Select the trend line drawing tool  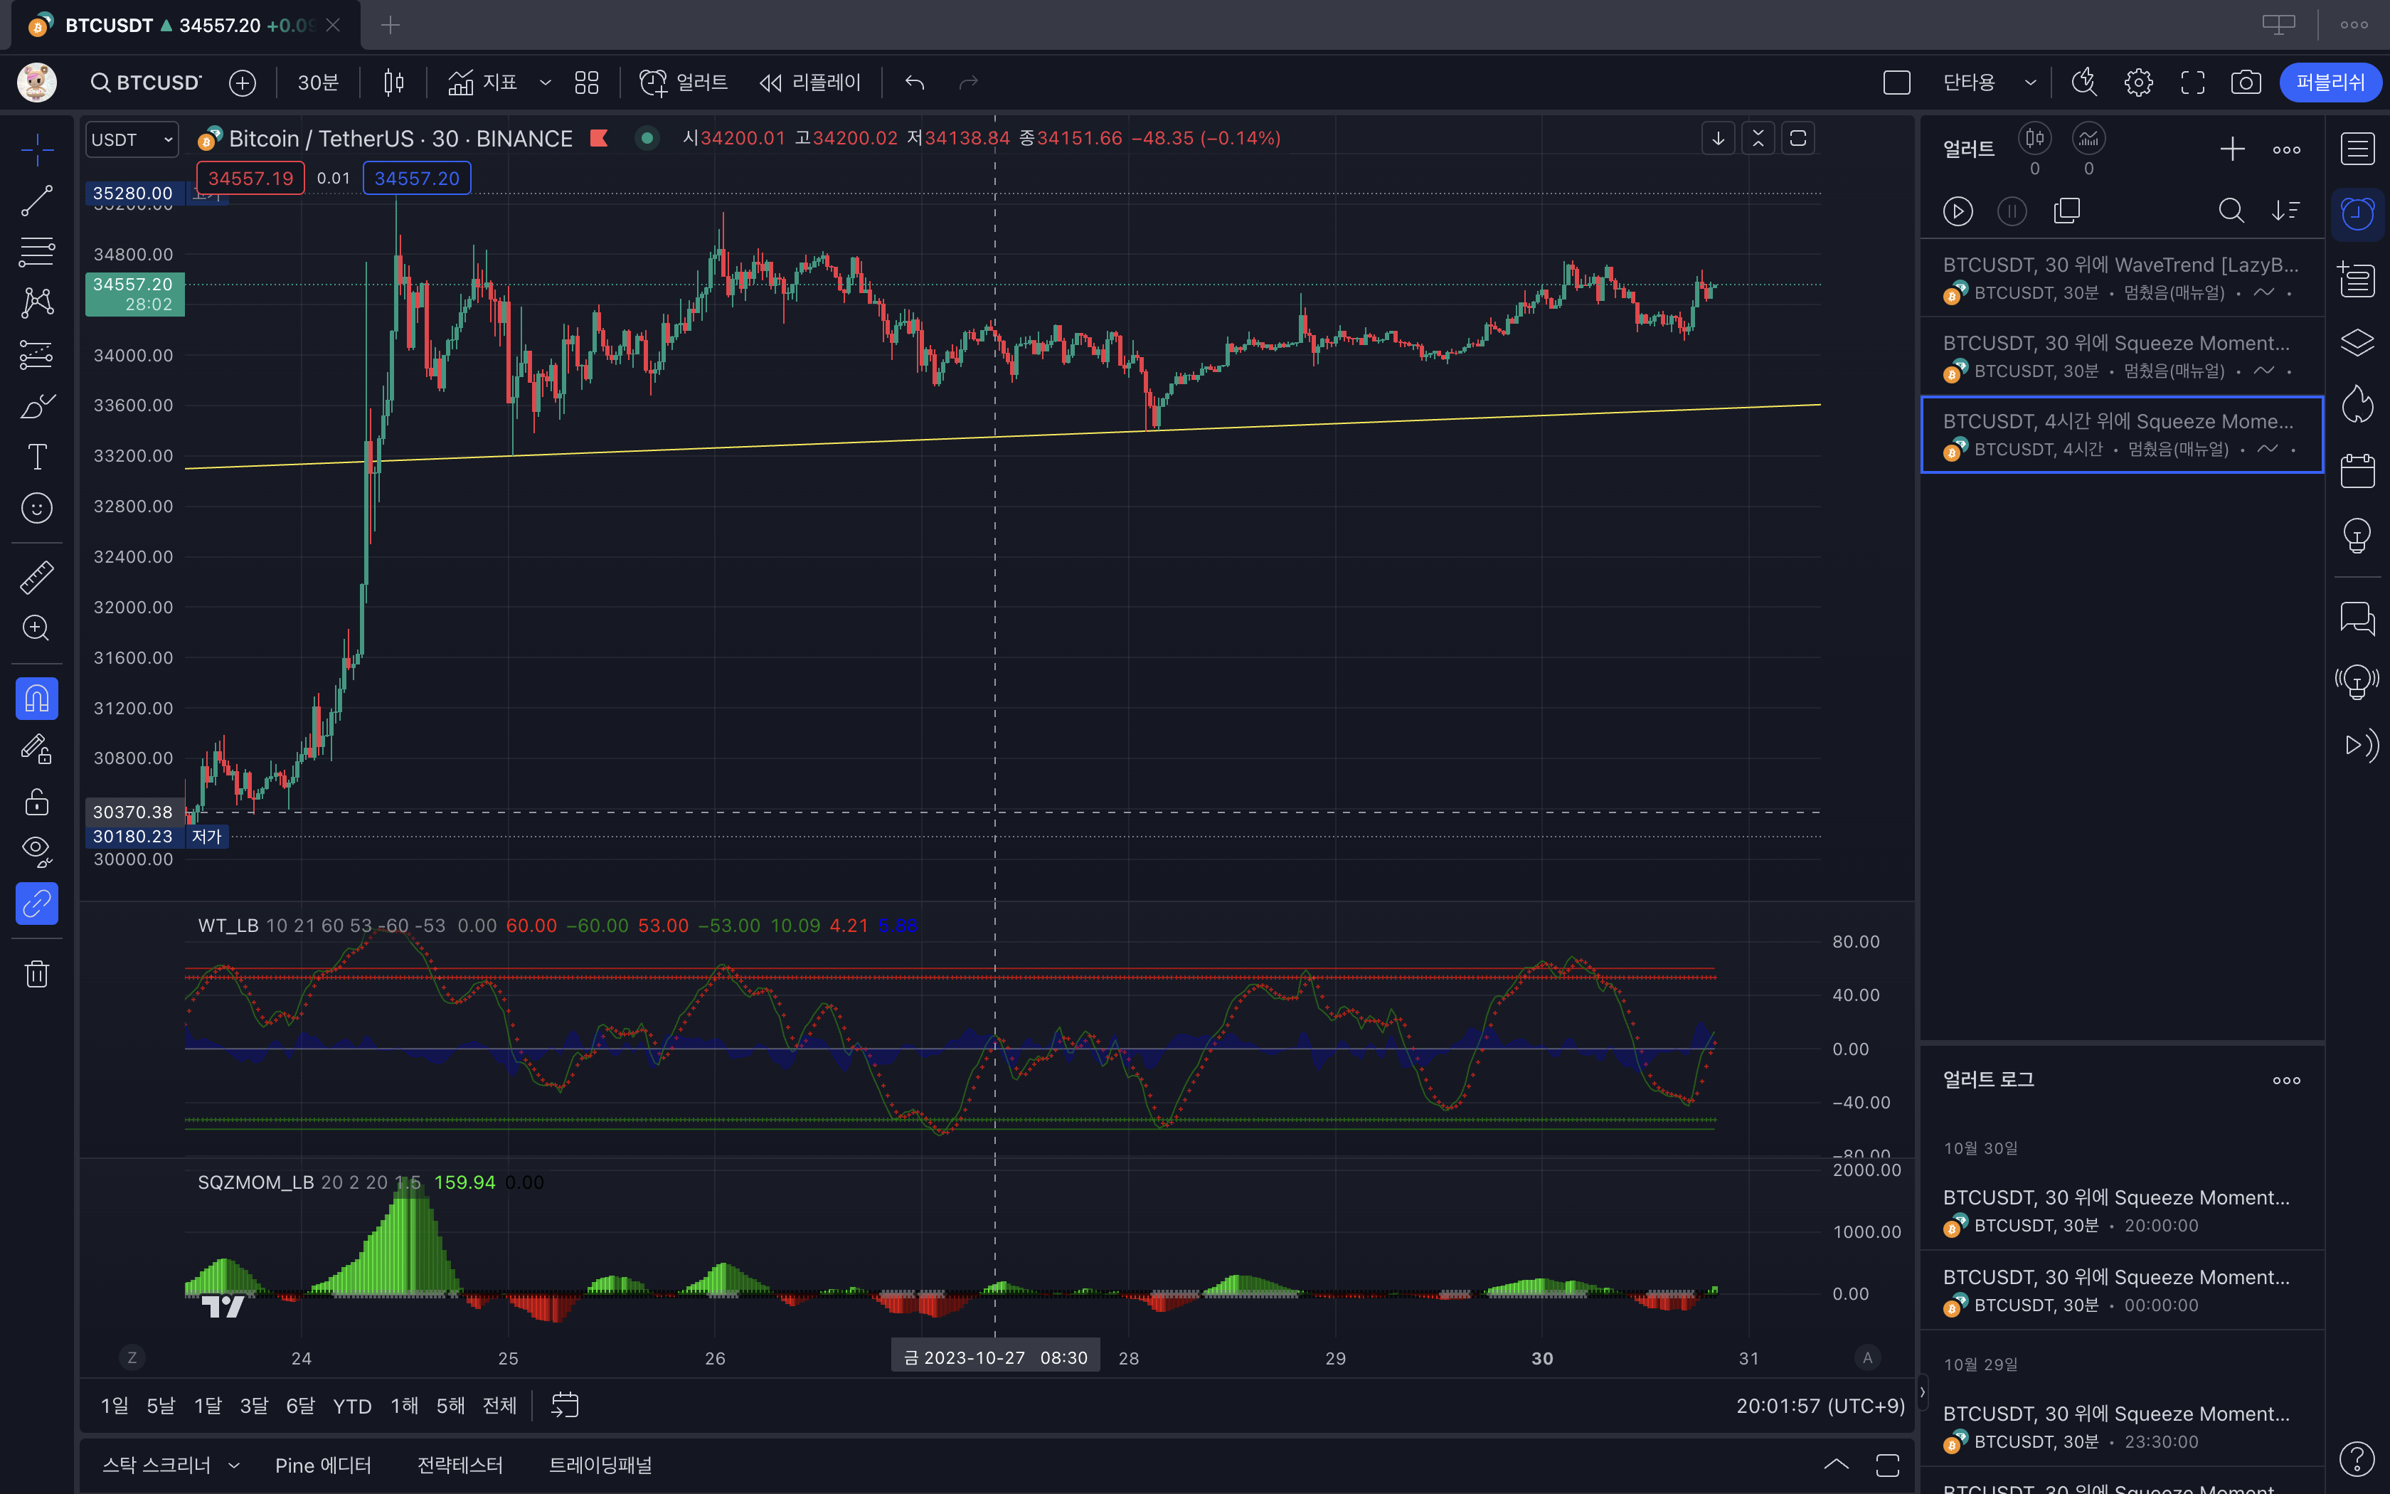click(x=36, y=201)
